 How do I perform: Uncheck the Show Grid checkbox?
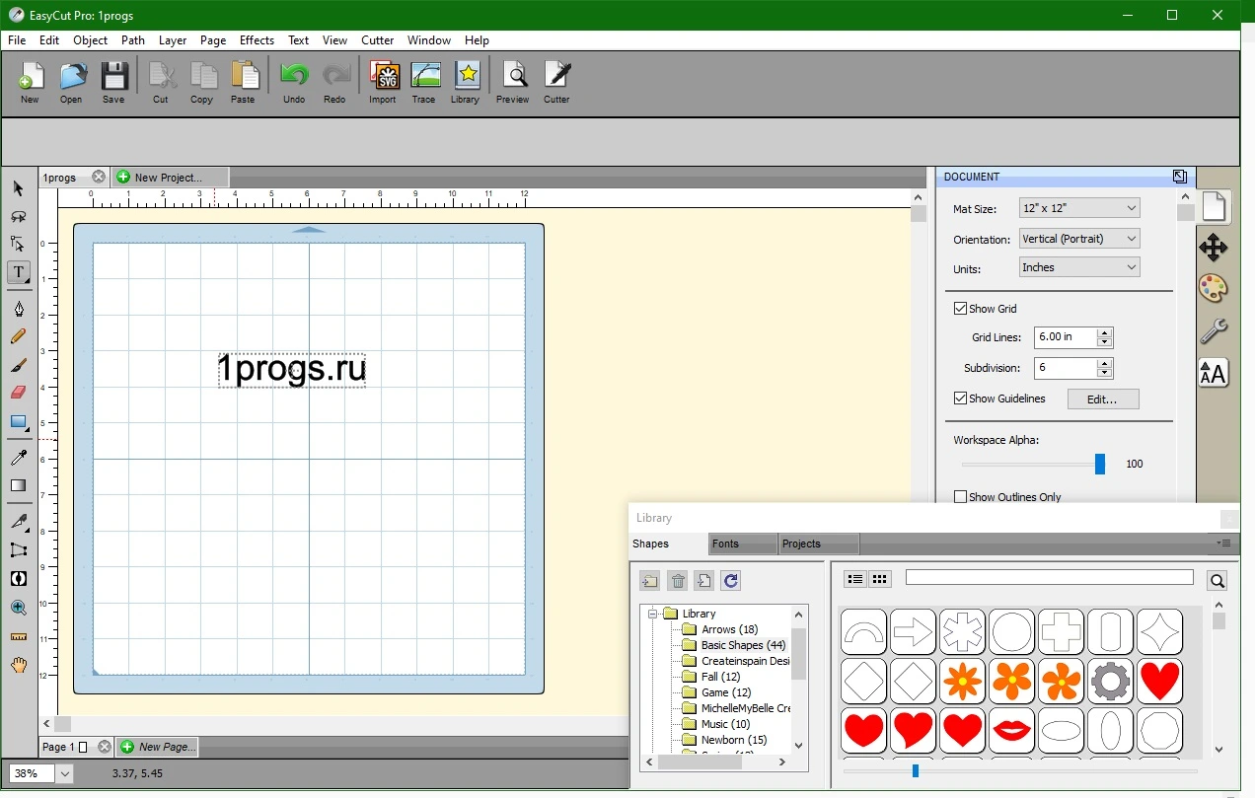tap(960, 309)
